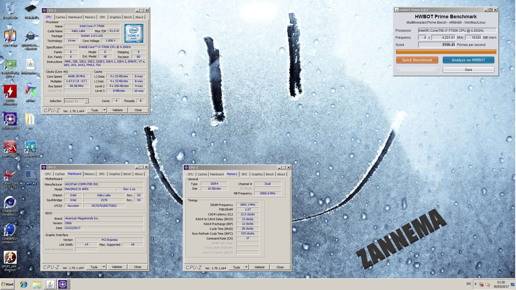Viewport: 516px width, 290px height.
Task: Open Geekbench 3 desktop icon
Action: (30, 148)
